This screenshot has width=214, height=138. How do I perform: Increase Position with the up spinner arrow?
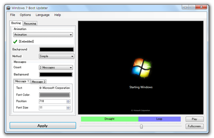[68, 100]
